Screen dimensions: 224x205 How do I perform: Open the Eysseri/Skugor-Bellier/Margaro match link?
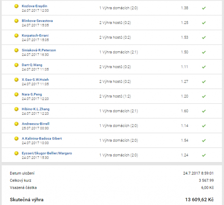47,153
